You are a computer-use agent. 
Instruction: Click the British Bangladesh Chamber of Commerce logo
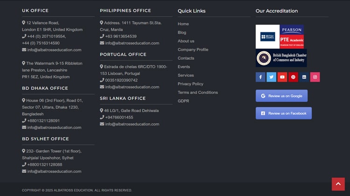pyautogui.click(x=281, y=58)
